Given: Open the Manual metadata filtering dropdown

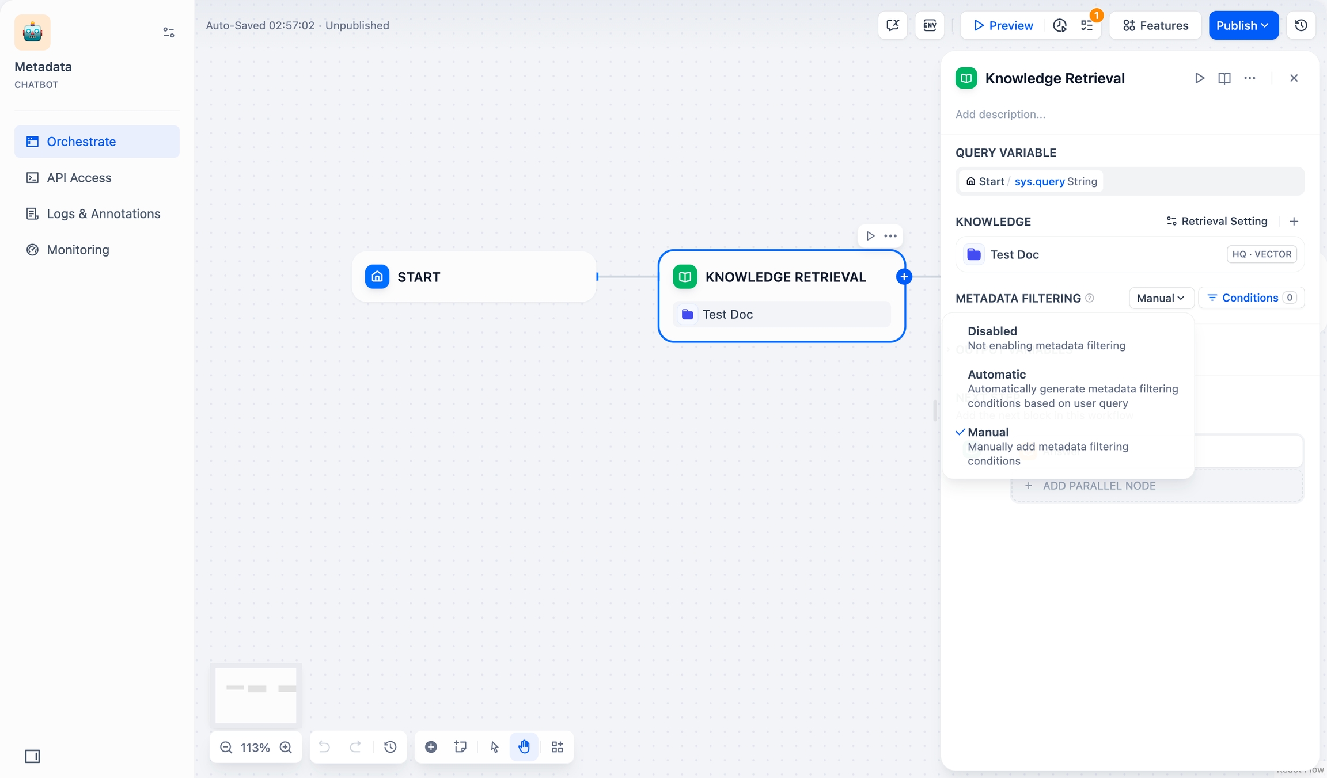Looking at the screenshot, I should pos(1161,298).
